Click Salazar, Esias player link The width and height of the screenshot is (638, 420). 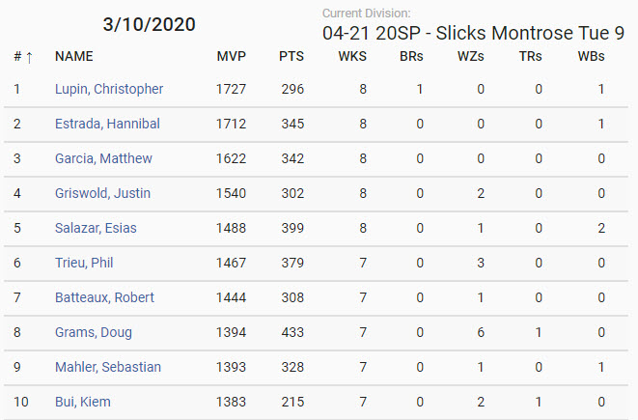(96, 228)
